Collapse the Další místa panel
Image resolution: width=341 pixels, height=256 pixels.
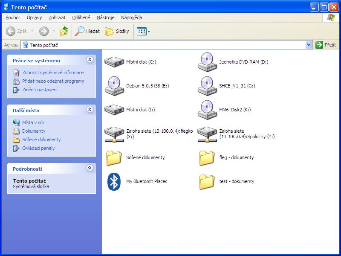[90, 110]
